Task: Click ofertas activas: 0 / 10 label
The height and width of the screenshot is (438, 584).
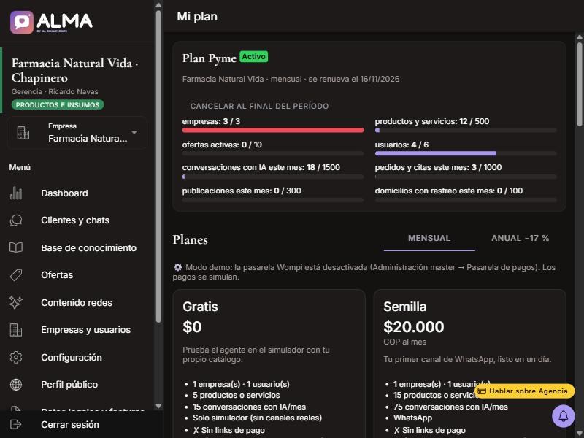Action: click(222, 145)
